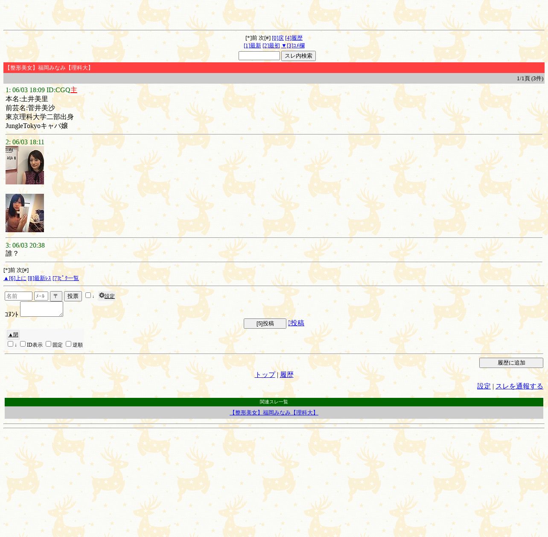Go to the [1]最新 latest posts
Screen dimensions: 548x537
click(252, 46)
